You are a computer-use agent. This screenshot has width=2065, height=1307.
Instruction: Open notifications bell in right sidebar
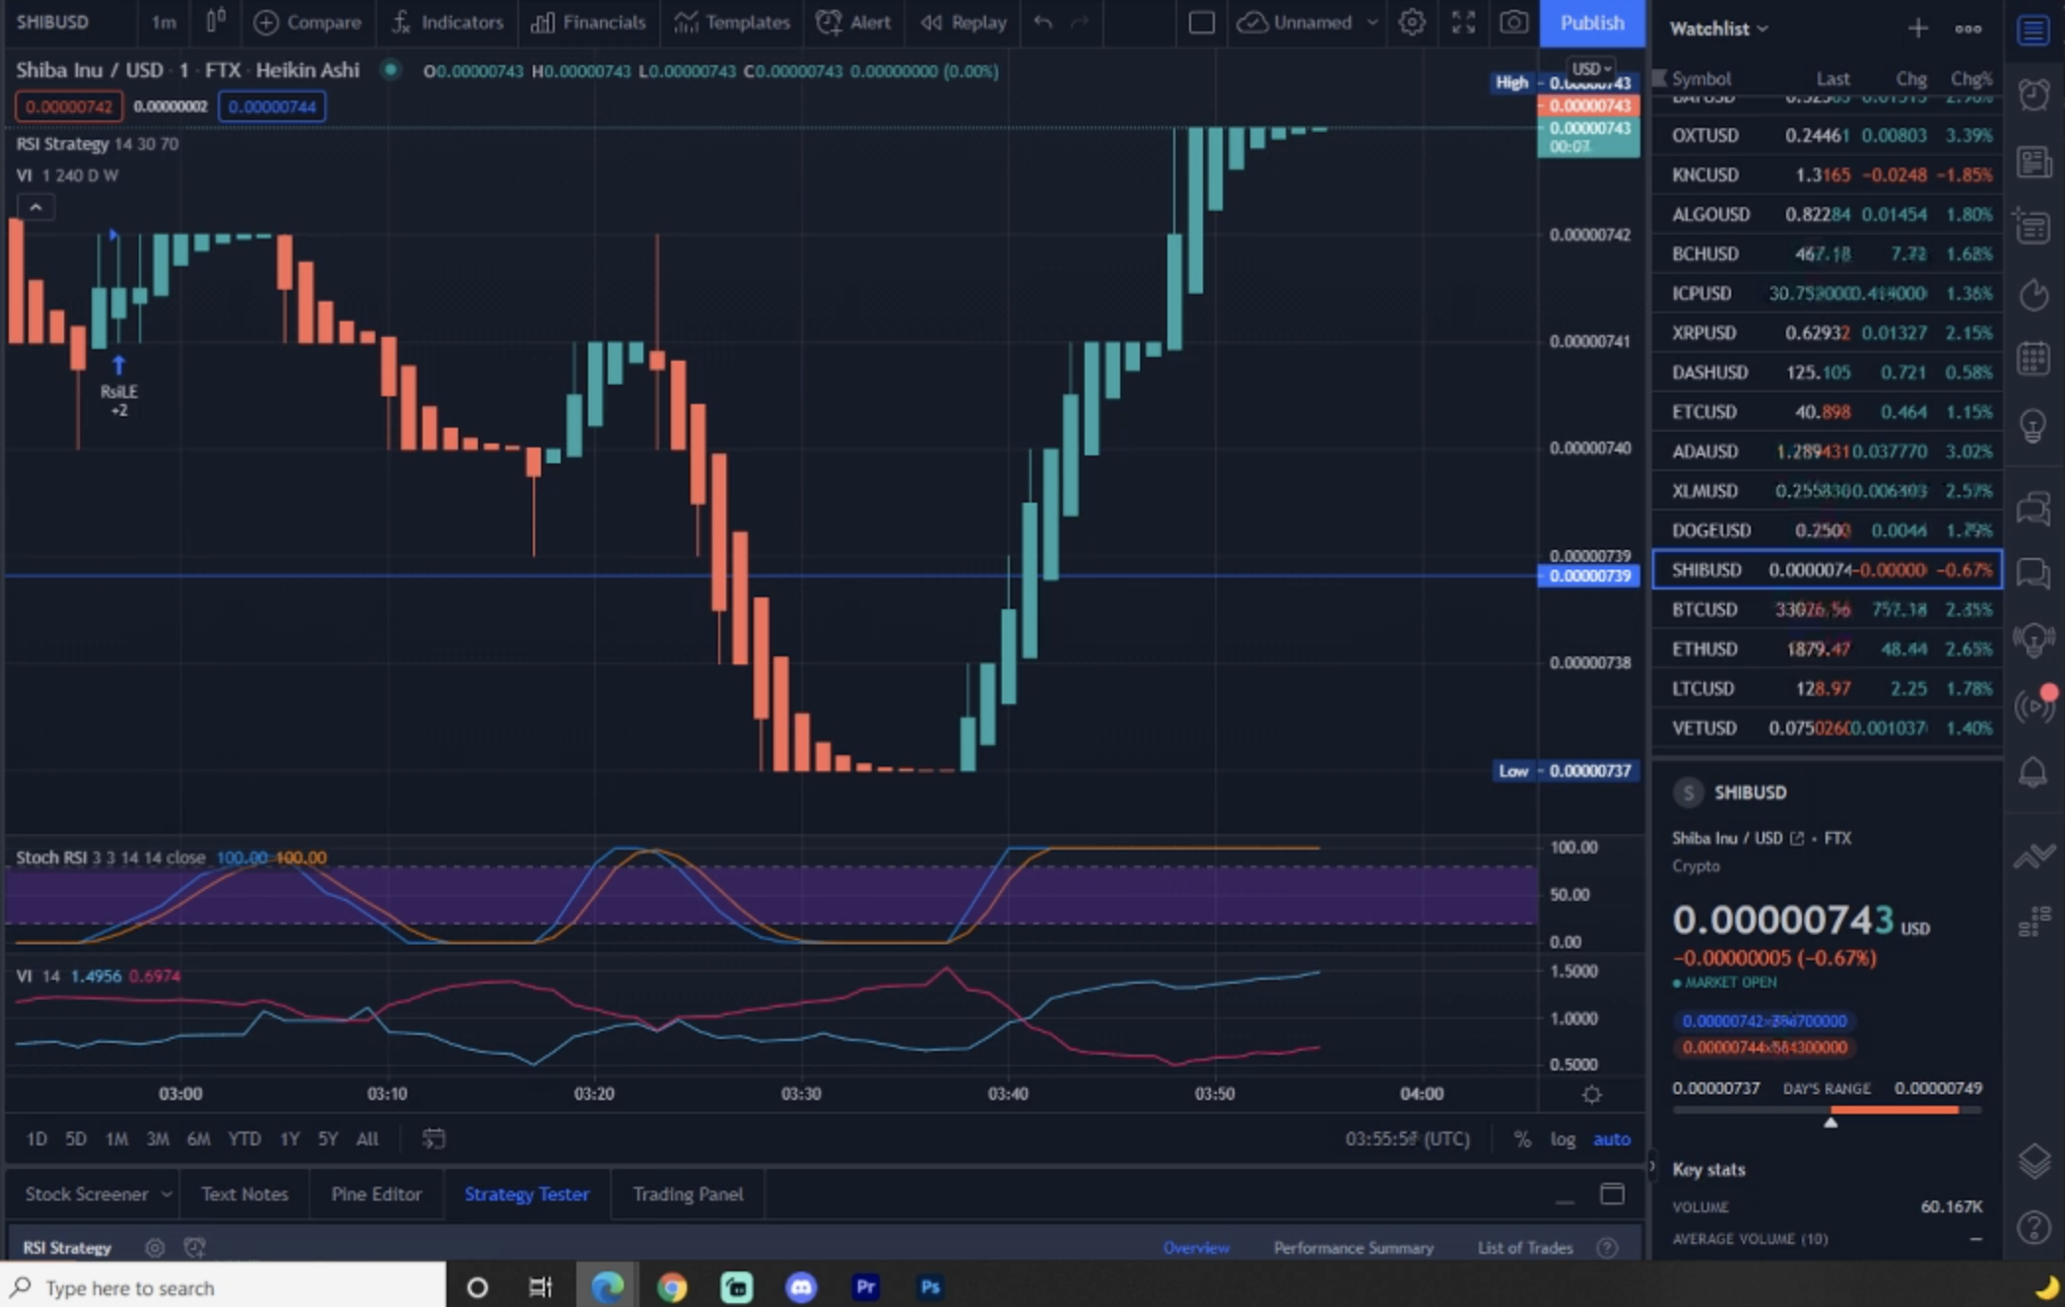(x=2033, y=772)
